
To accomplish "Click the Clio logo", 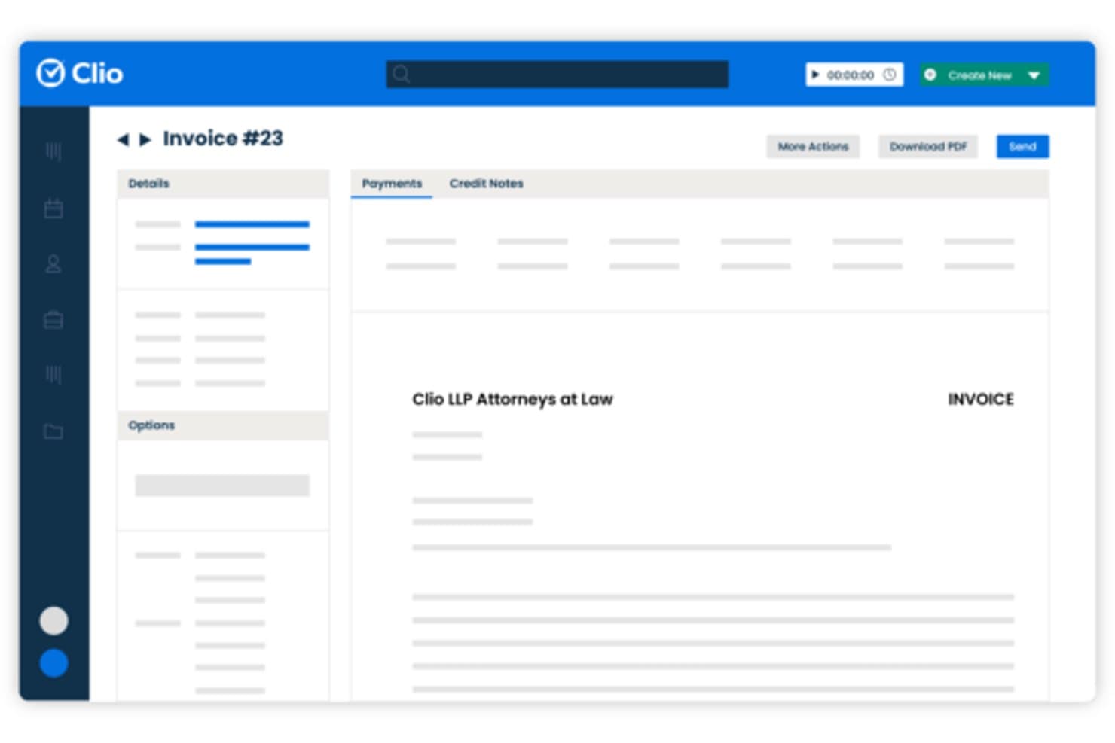I will click(x=80, y=73).
